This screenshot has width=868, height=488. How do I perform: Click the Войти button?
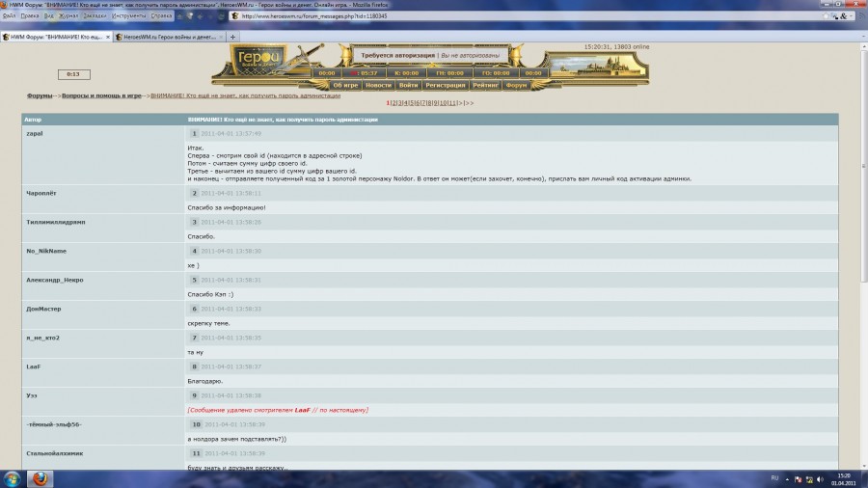(x=408, y=85)
